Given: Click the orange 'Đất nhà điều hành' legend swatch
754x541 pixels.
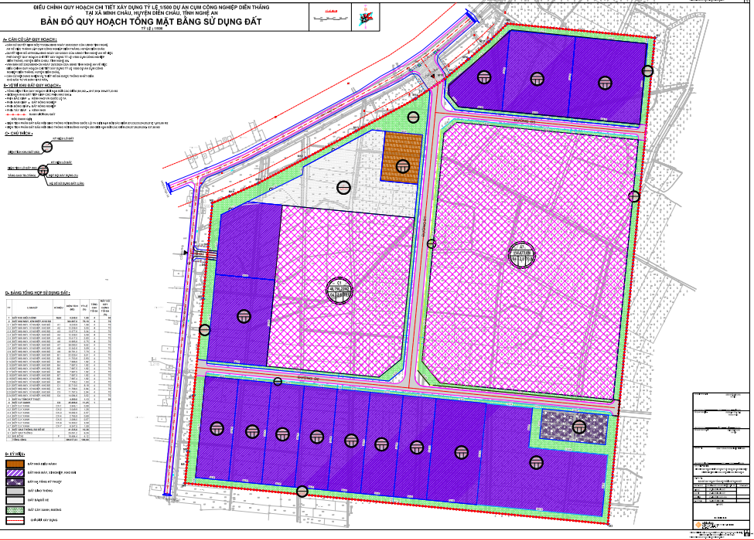Looking at the screenshot, I should pos(16,464).
